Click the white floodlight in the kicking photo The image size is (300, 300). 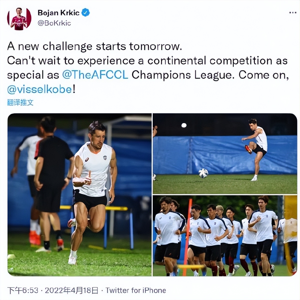[184, 125]
